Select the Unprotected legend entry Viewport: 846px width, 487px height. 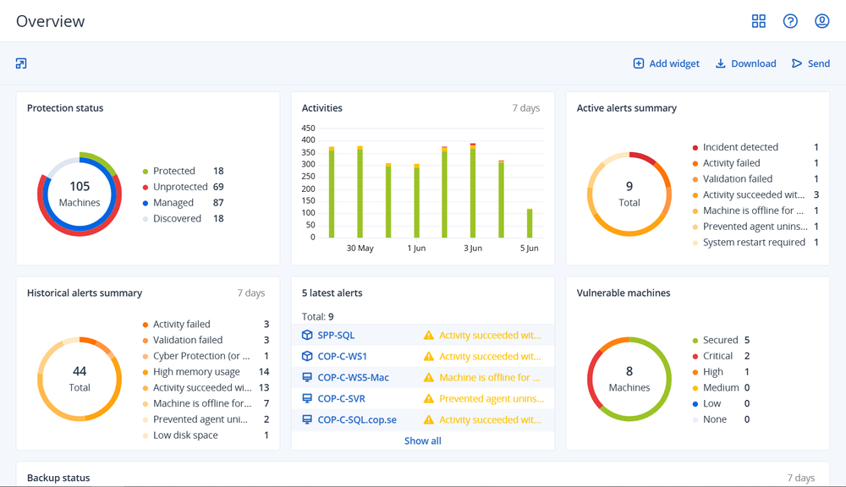[x=179, y=187]
